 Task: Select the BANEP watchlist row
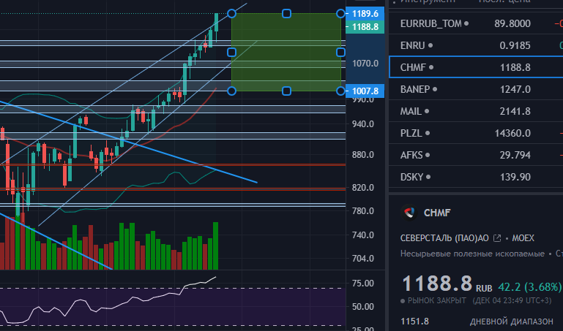(476, 89)
